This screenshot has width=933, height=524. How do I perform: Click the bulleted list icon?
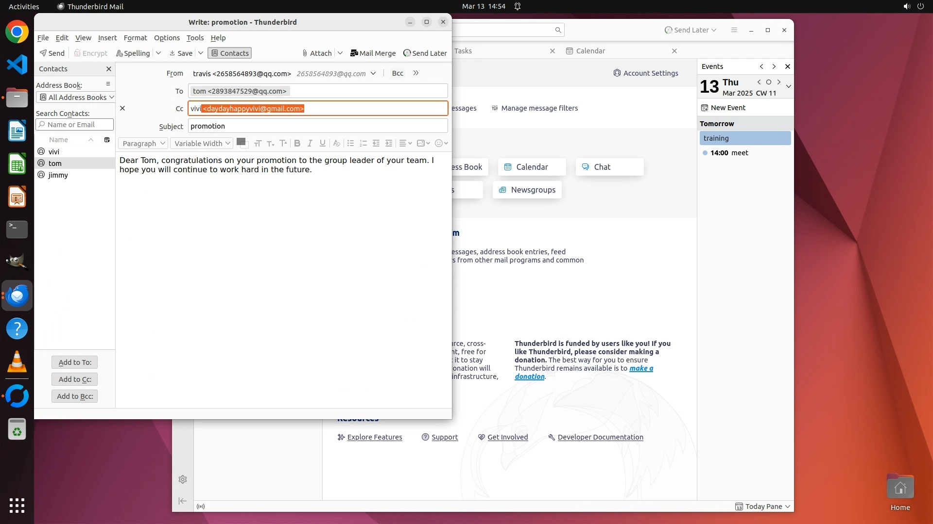[350, 143]
